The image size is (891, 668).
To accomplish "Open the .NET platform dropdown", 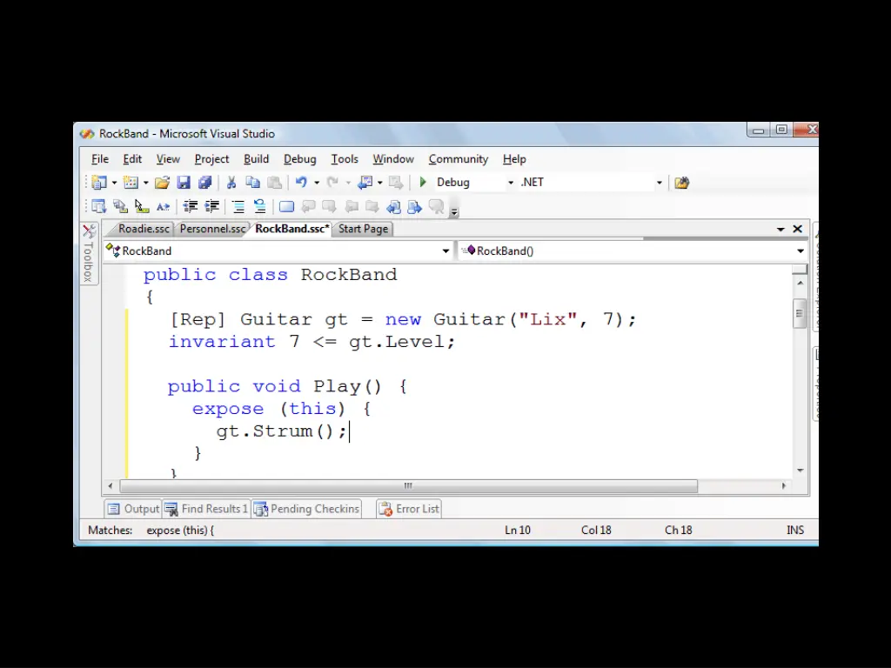I will pyautogui.click(x=660, y=183).
